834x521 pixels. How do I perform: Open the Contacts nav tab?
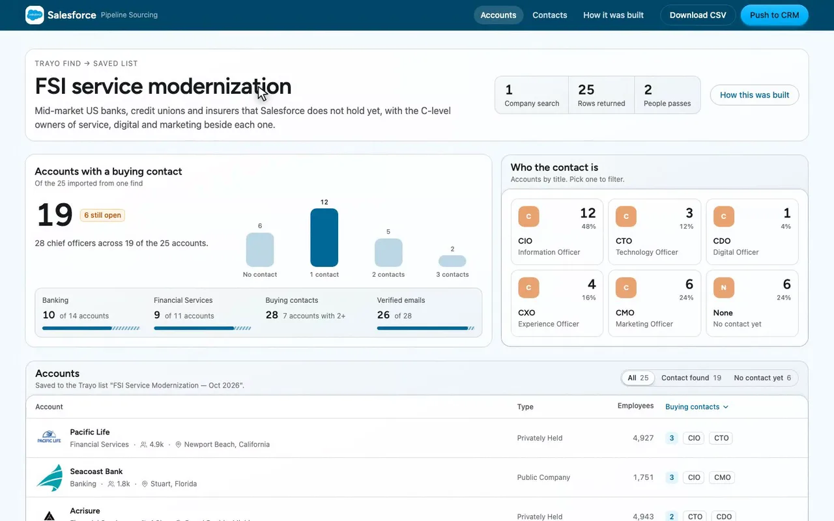[550, 15]
